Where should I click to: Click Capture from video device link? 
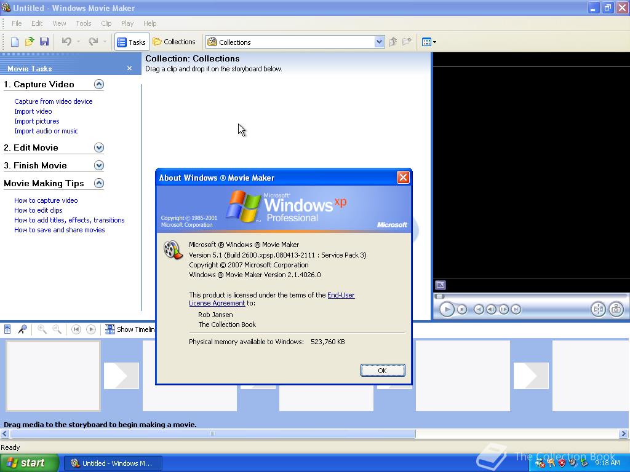[54, 101]
